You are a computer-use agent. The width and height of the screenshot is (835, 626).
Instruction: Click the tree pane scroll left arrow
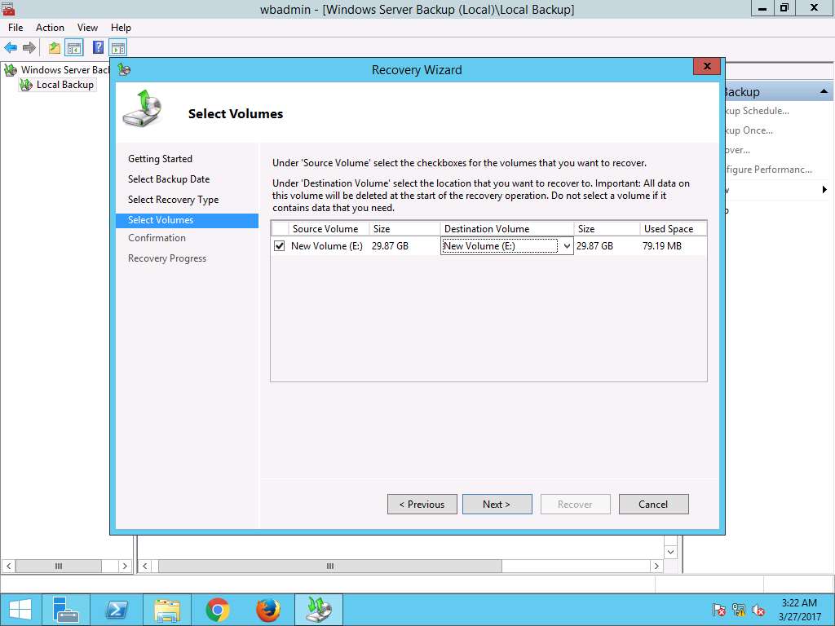click(8, 566)
